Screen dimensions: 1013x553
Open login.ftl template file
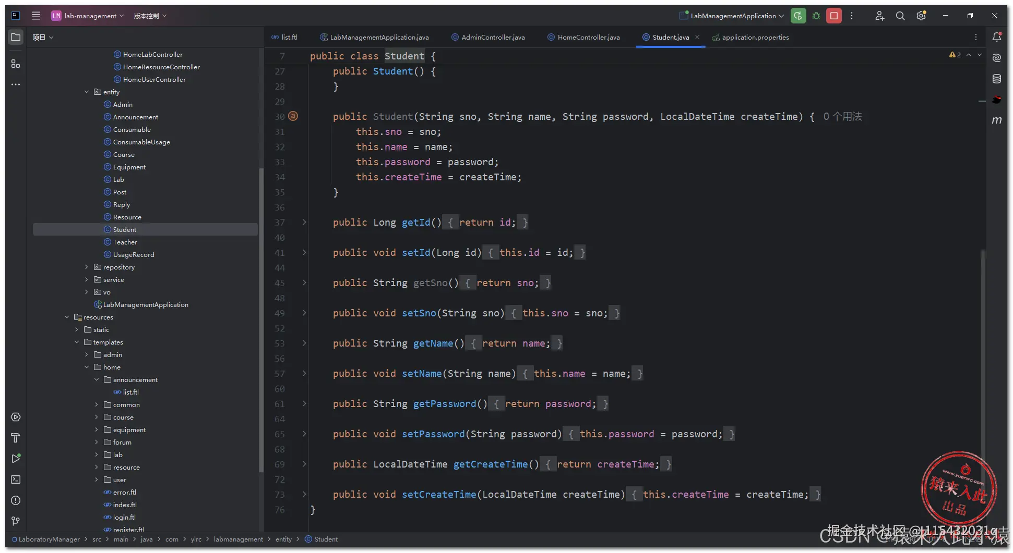[x=124, y=517]
